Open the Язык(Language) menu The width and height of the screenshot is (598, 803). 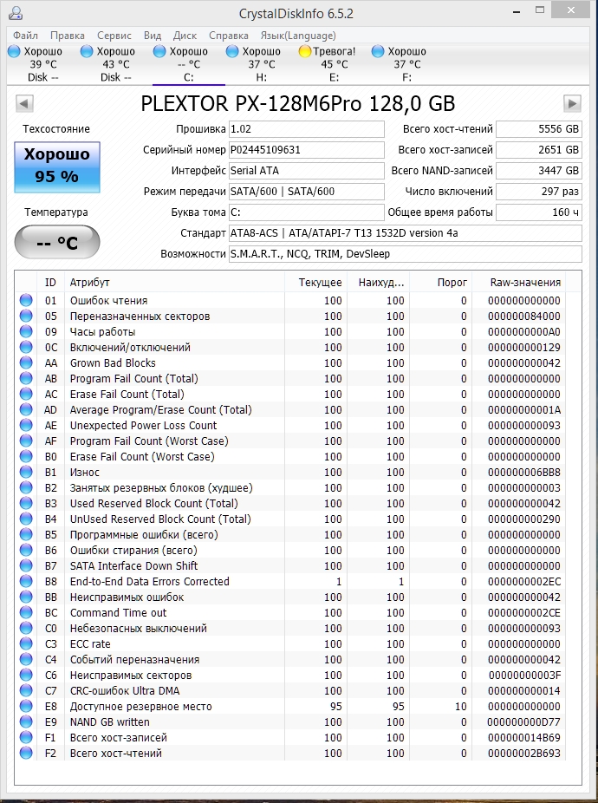[x=297, y=36]
